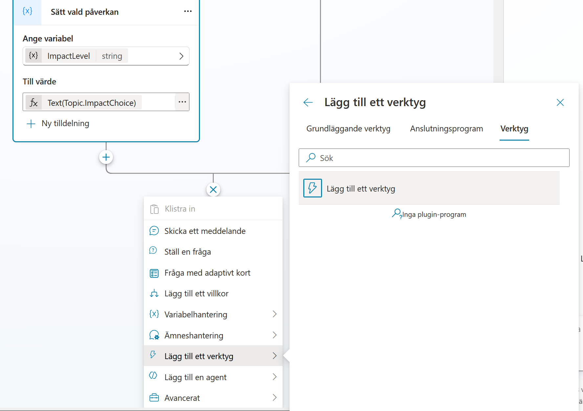Click the plus node button below the variable card
Image resolution: width=583 pixels, height=411 pixels.
coord(106,157)
